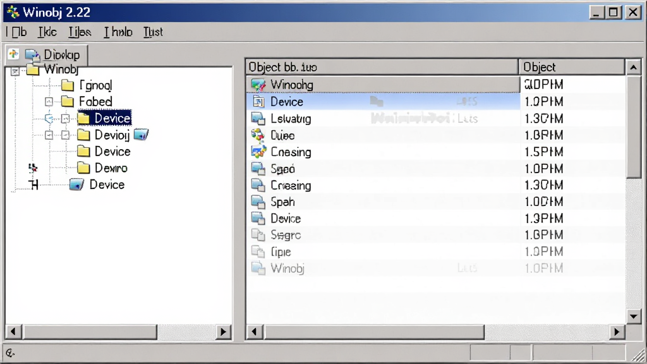Image resolution: width=647 pixels, height=364 pixels.
Task: Click the Sgeó row icon
Action: point(258,168)
